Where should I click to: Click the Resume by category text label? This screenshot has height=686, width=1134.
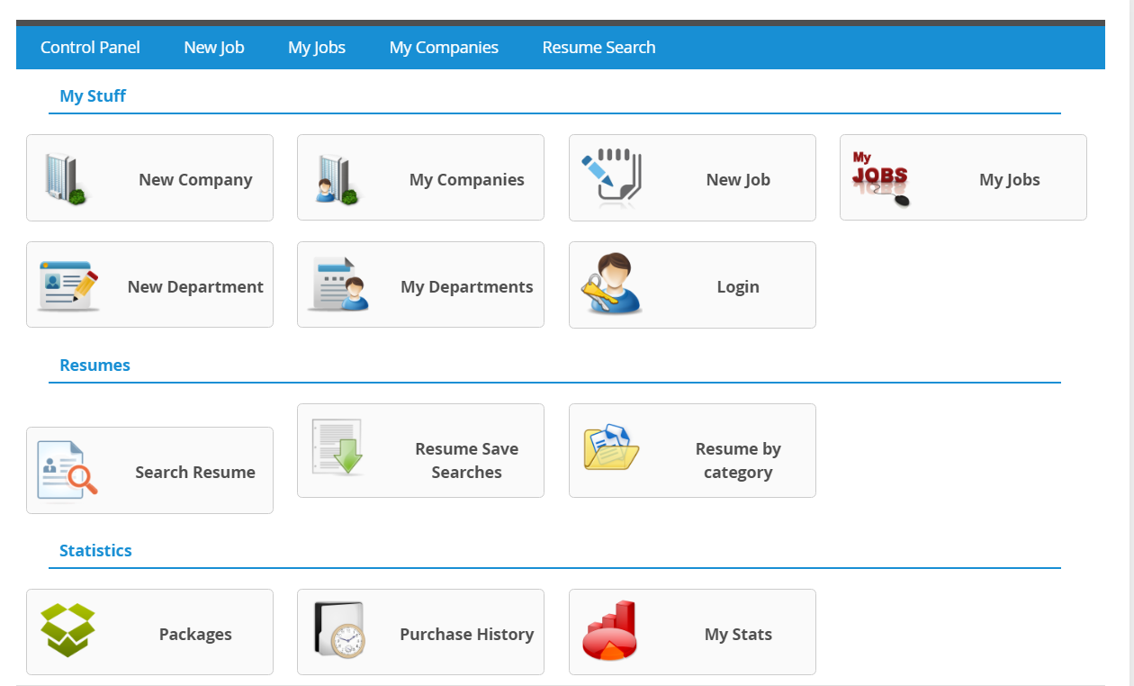click(x=738, y=460)
